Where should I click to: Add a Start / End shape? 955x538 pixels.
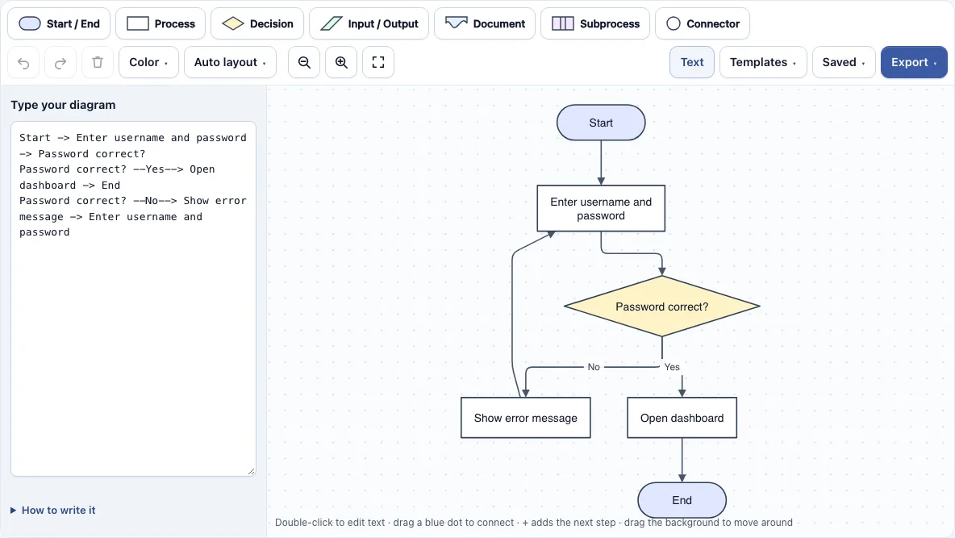59,23
